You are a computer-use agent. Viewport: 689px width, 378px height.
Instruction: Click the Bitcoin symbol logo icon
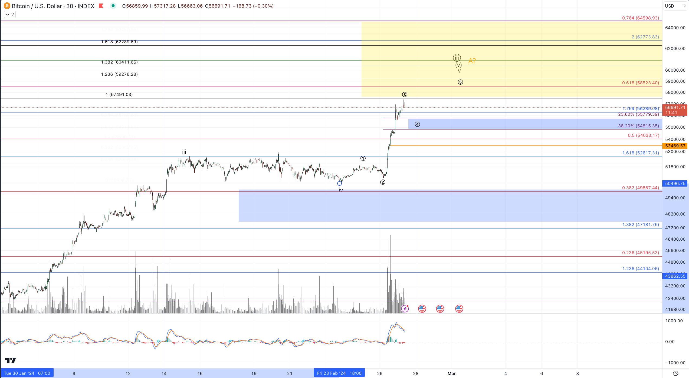[x=7, y=6]
